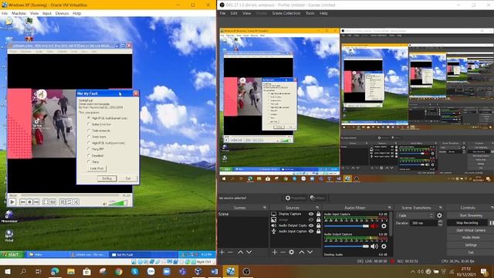The height and width of the screenshot is (278, 494).
Task: Pop out the Audio Mixer dock panel
Action: (390, 208)
